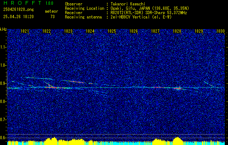
Task: Click the 0.8 kHz axis label
Action: pos(3,101)
